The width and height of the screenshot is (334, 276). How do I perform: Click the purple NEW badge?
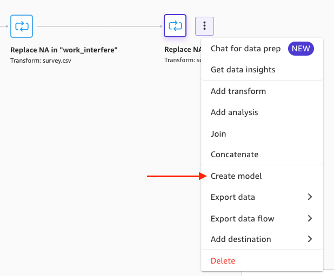click(300, 49)
